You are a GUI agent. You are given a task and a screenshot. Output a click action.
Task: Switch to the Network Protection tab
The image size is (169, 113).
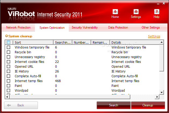[18, 27]
